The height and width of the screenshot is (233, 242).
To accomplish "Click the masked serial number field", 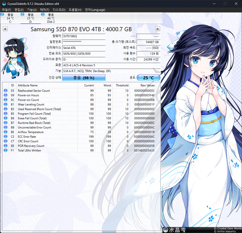I will click(84, 42).
